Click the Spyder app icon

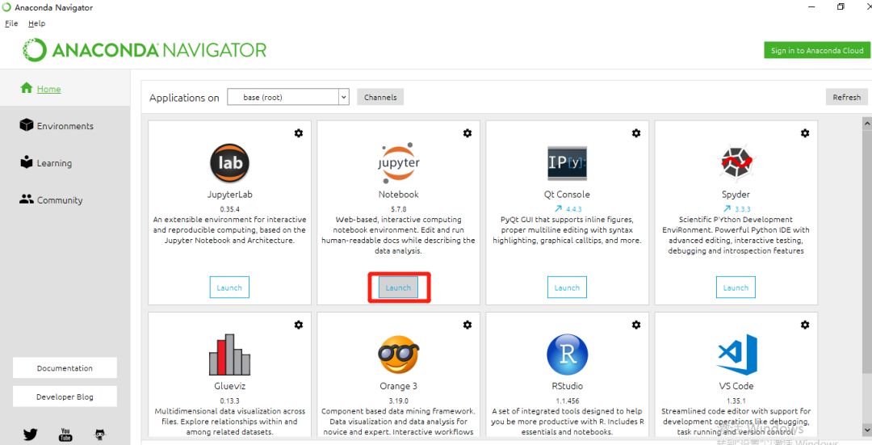point(736,163)
